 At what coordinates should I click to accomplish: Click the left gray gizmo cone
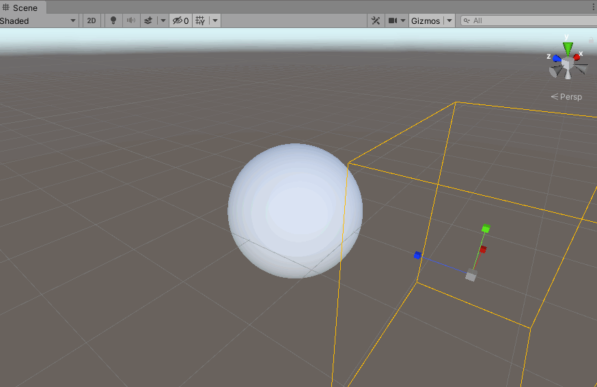(x=555, y=72)
